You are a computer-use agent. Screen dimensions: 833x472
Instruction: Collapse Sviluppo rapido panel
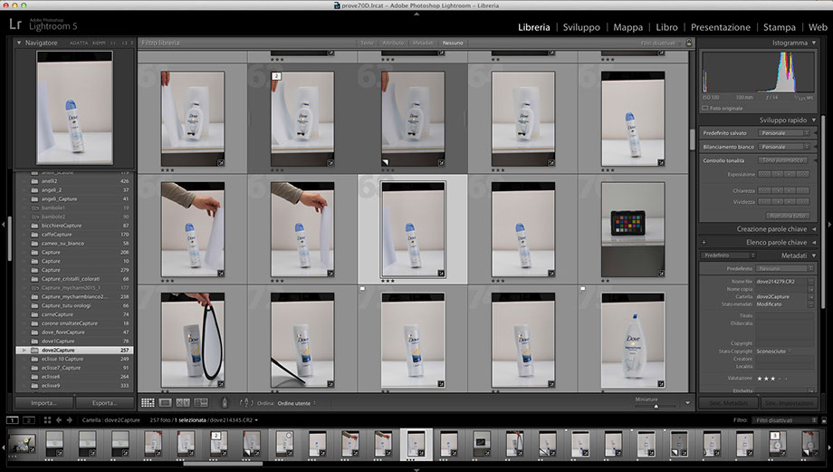(x=814, y=120)
